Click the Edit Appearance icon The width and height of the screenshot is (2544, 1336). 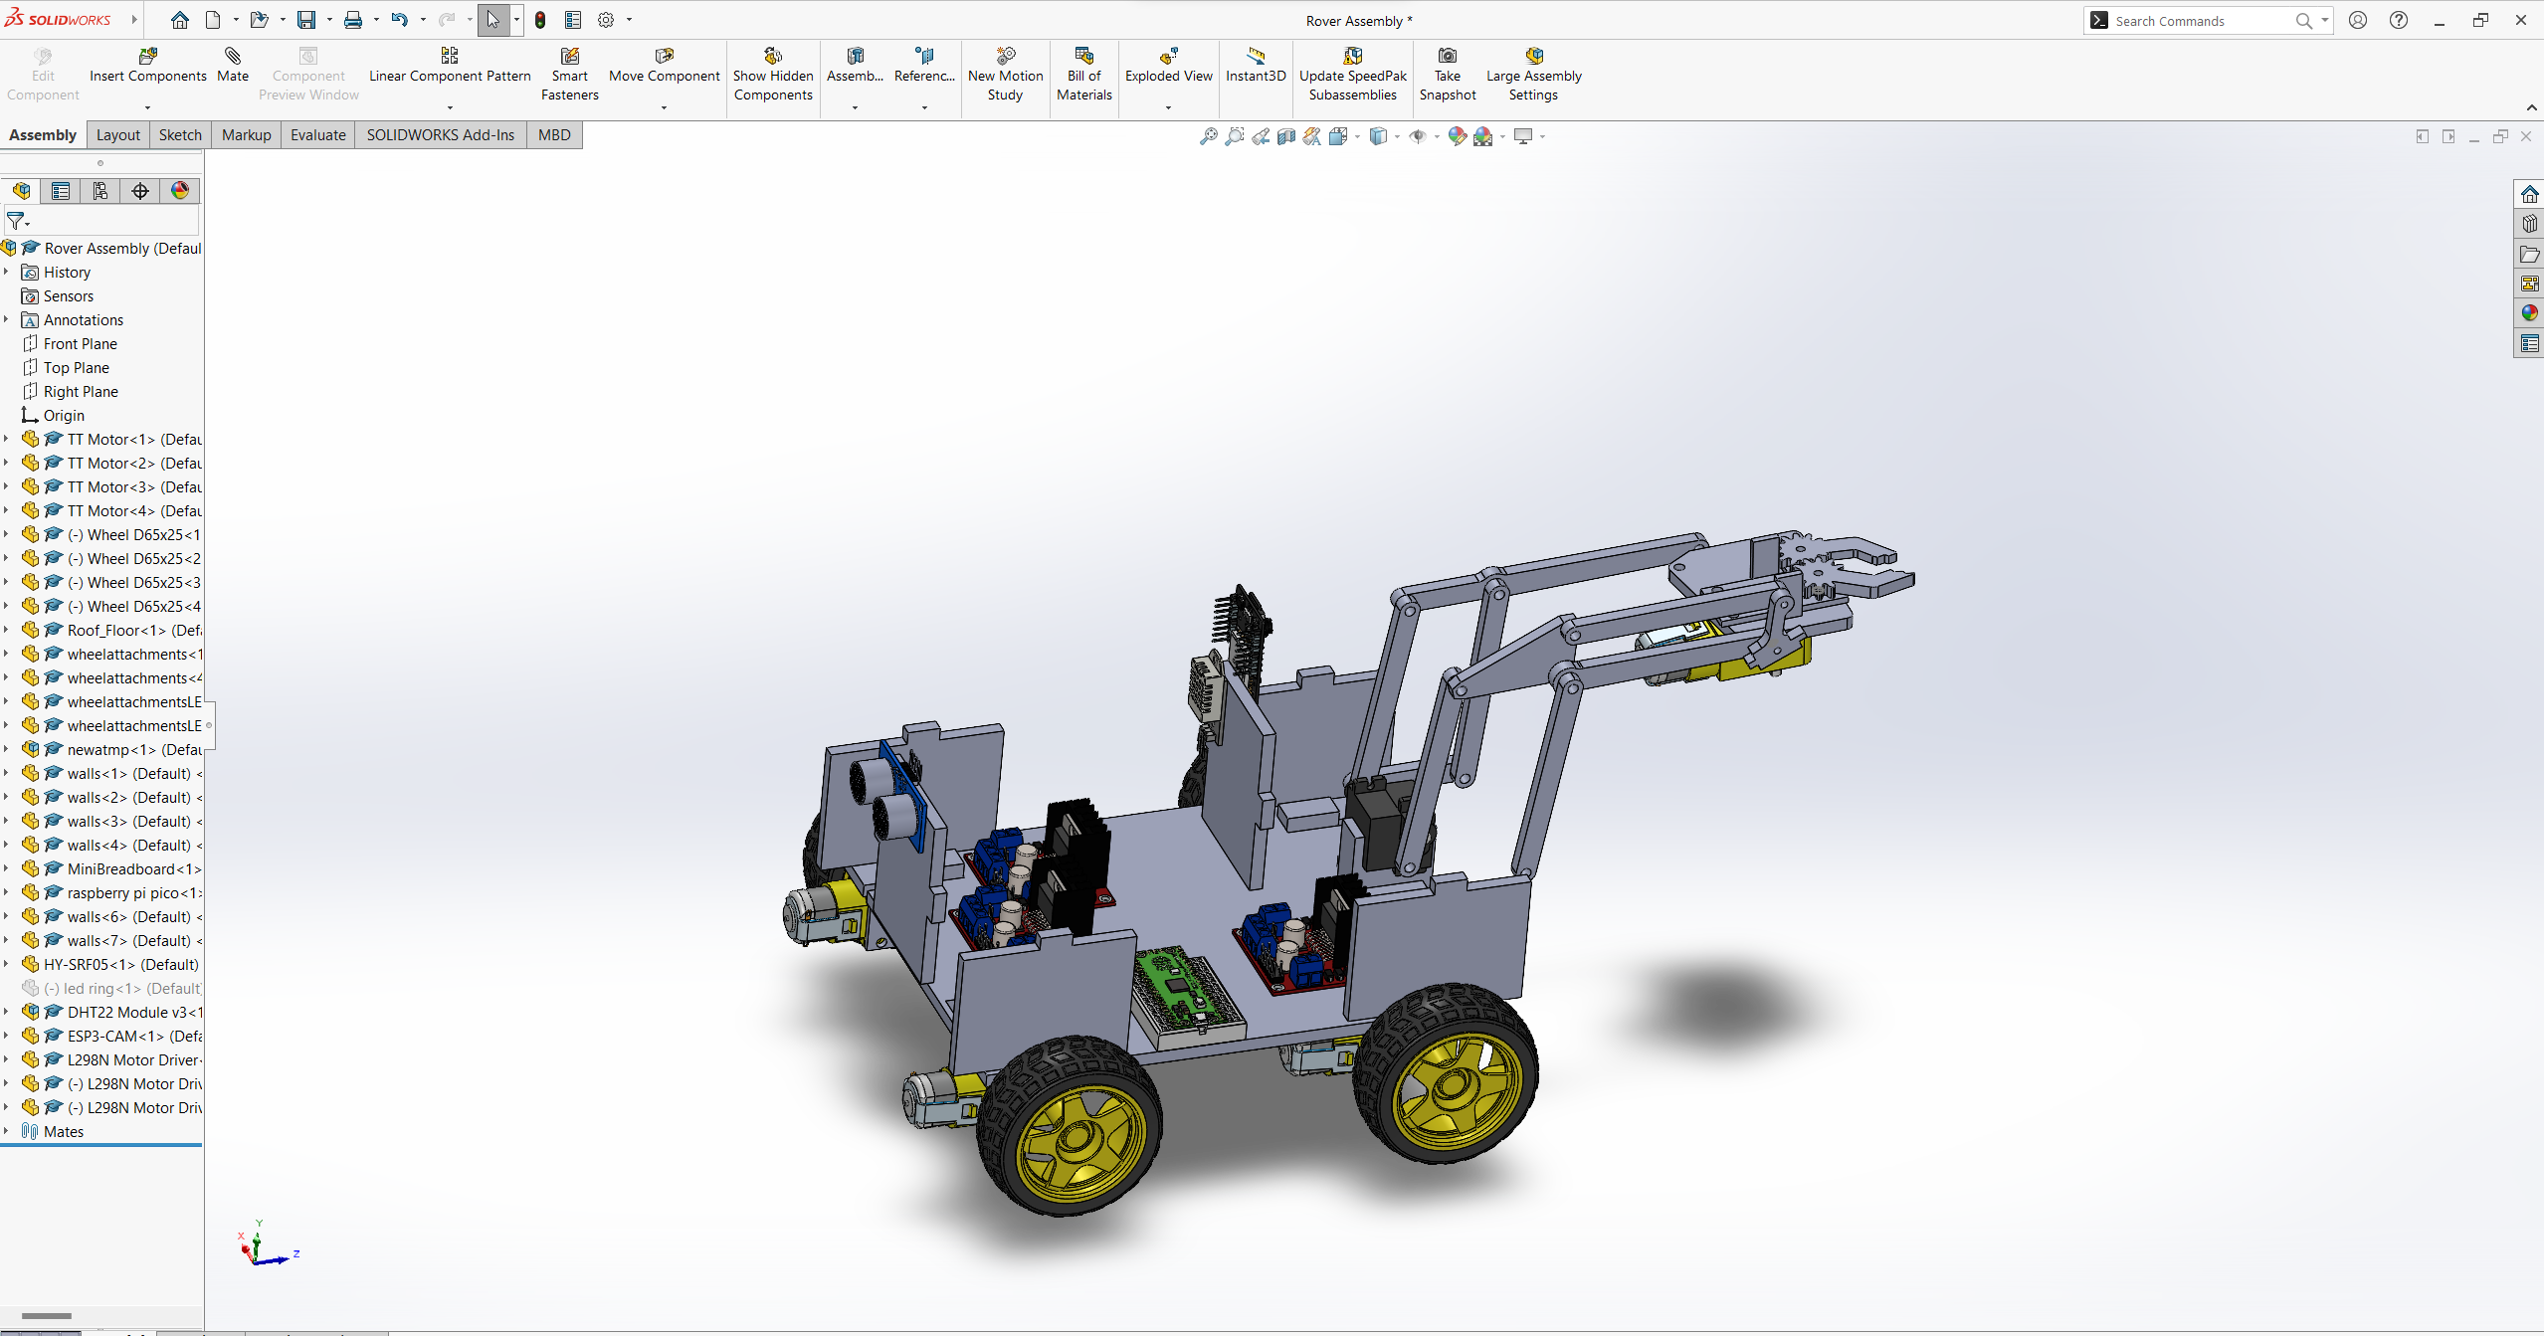[x=1457, y=136]
